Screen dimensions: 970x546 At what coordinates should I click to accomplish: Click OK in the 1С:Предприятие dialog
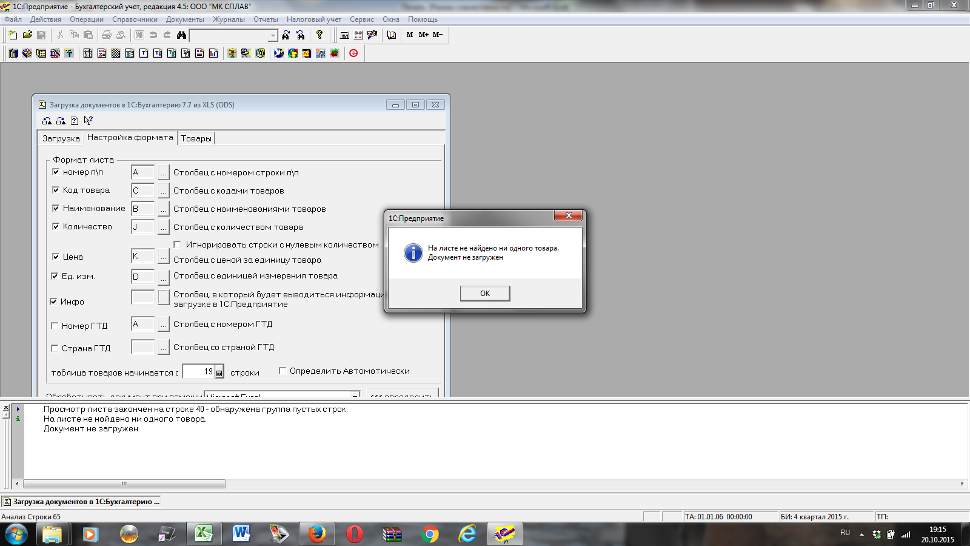pyautogui.click(x=485, y=294)
